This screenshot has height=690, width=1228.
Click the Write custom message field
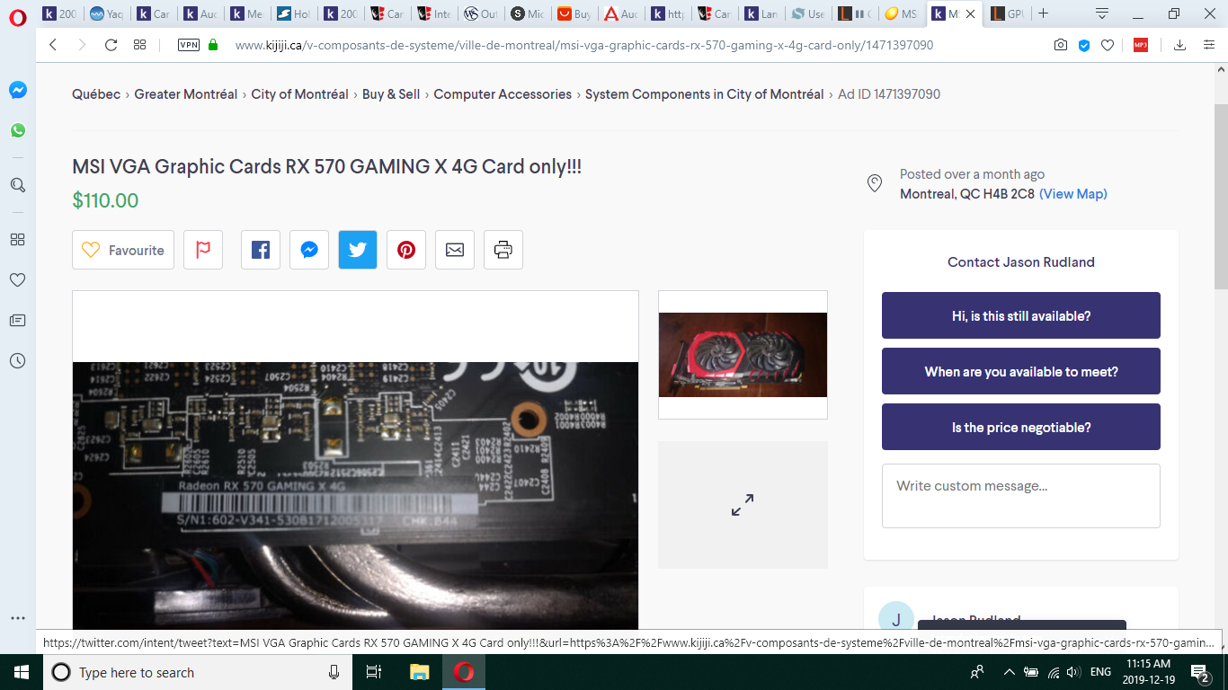1021,496
